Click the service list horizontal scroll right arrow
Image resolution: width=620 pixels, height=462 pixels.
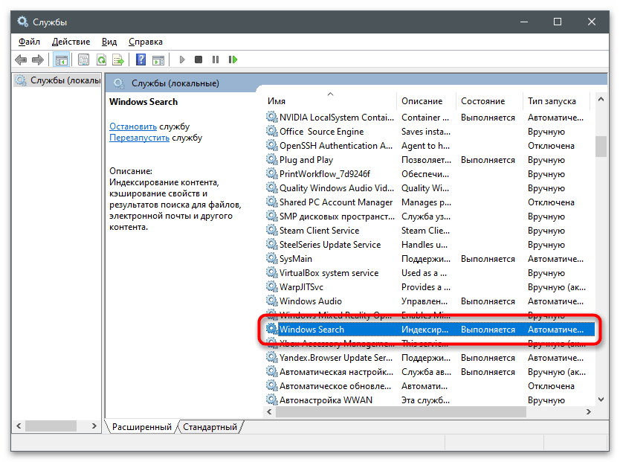[x=589, y=411]
